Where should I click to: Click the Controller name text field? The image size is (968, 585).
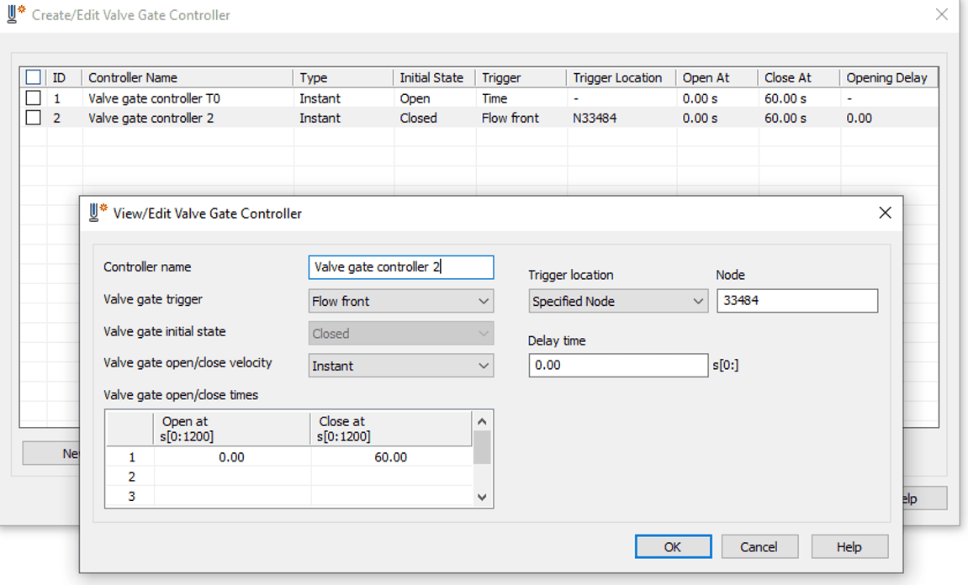tap(400, 267)
